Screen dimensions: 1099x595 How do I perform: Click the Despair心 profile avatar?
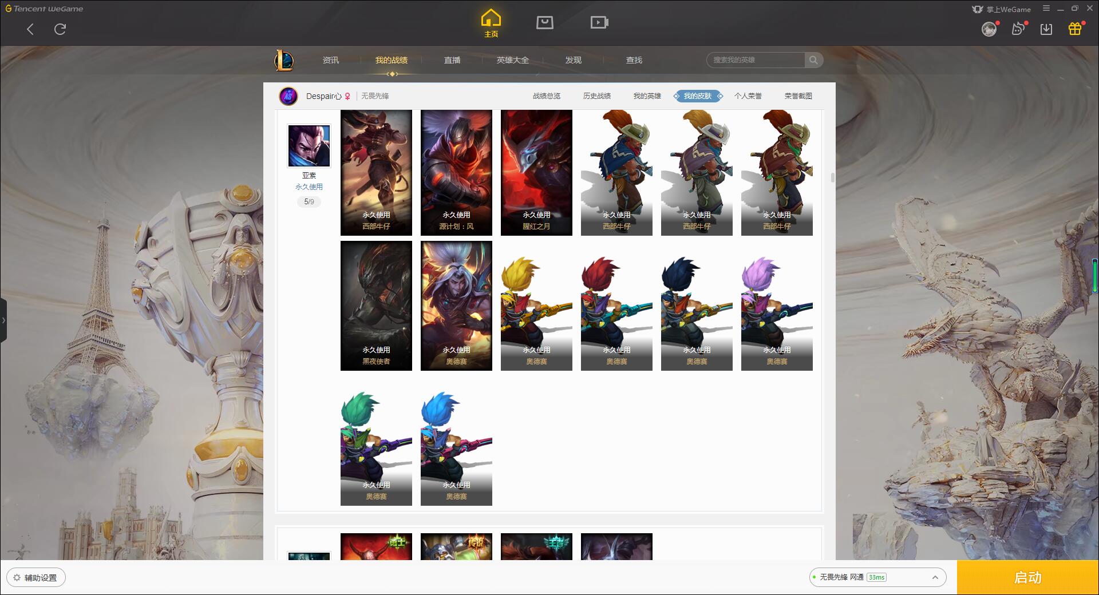[x=288, y=96]
